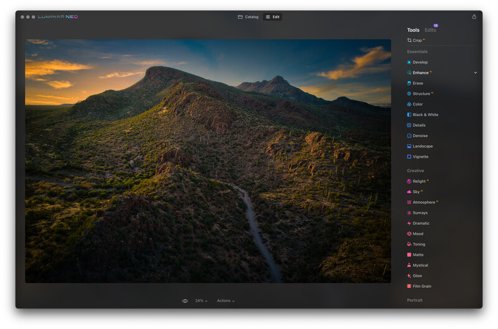Switch to the Edits panel tab
Screen dimensions: 498x329
430,30
